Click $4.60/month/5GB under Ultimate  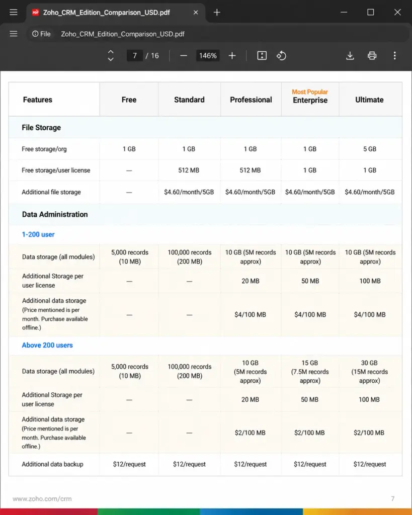tap(370, 192)
